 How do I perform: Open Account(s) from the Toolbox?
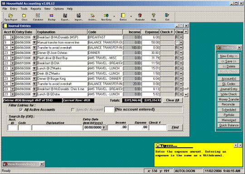[229, 79]
